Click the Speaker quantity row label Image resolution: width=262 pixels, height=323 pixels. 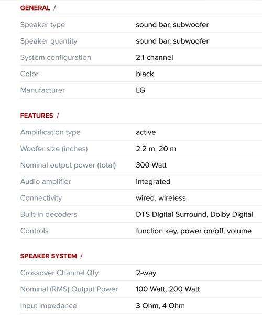click(49, 41)
